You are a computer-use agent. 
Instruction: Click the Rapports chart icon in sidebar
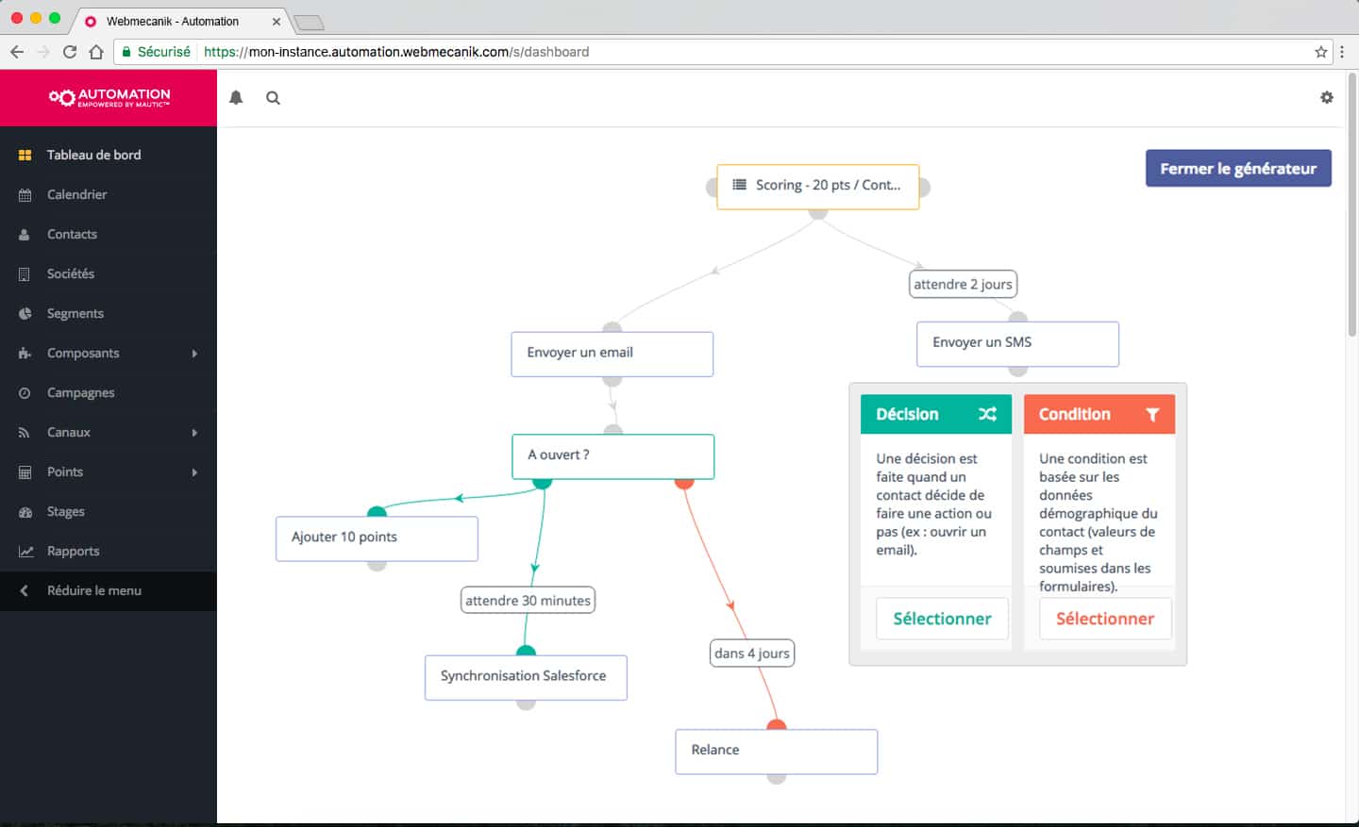point(25,551)
